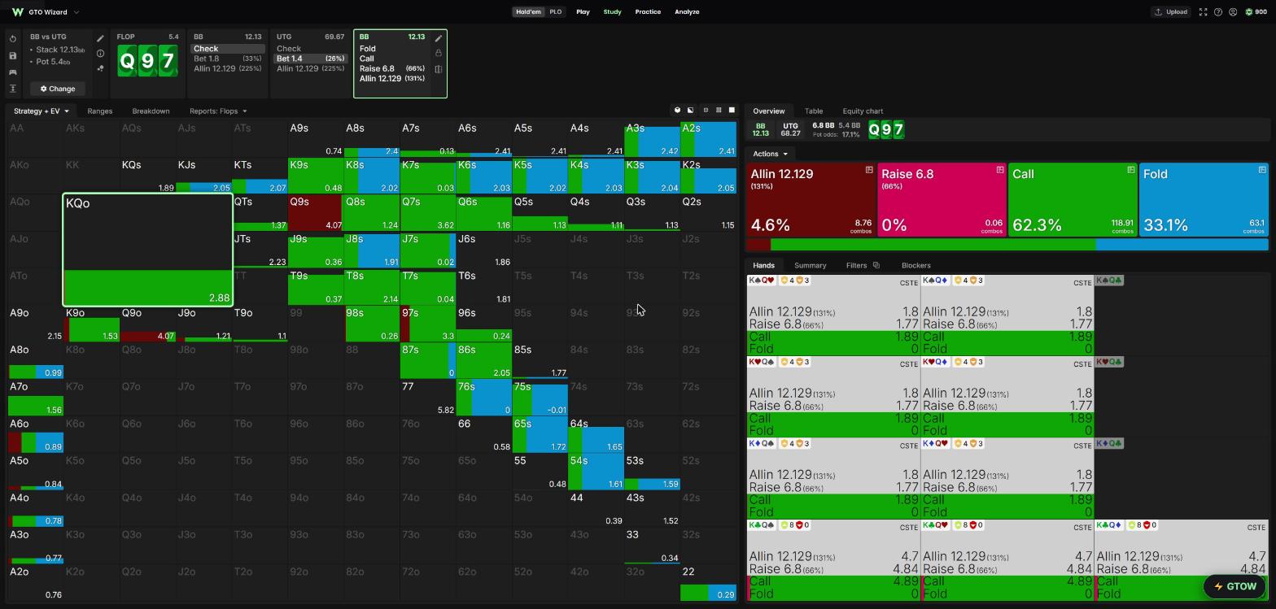Click the cube view icon above the matrix
This screenshot has width=1276, height=609.
(677, 111)
